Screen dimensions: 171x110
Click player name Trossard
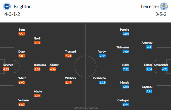point(70,51)
